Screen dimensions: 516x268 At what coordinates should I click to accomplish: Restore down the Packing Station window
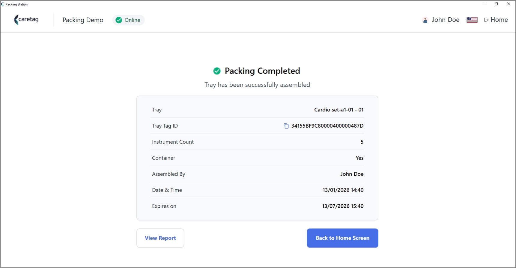497,4
